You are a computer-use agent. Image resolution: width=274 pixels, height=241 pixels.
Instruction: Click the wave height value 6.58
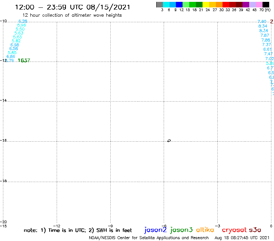[13, 49]
